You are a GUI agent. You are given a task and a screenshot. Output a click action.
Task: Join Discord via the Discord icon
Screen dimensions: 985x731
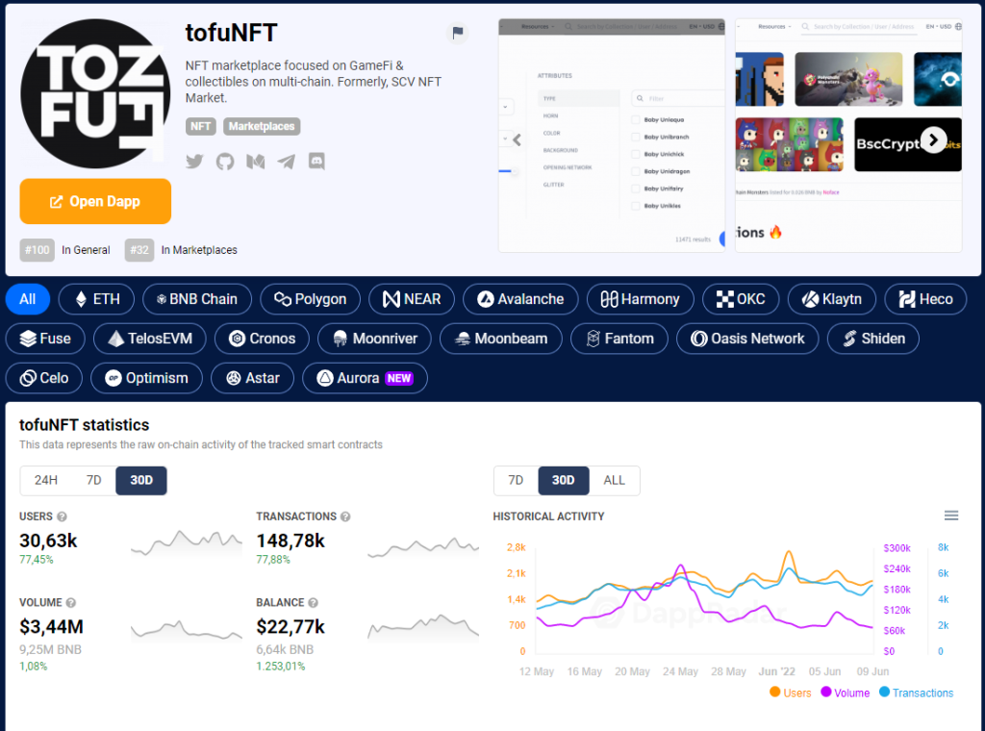click(316, 162)
